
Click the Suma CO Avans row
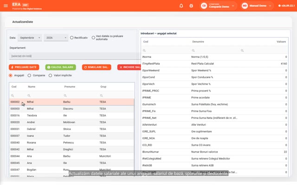coord(214,145)
